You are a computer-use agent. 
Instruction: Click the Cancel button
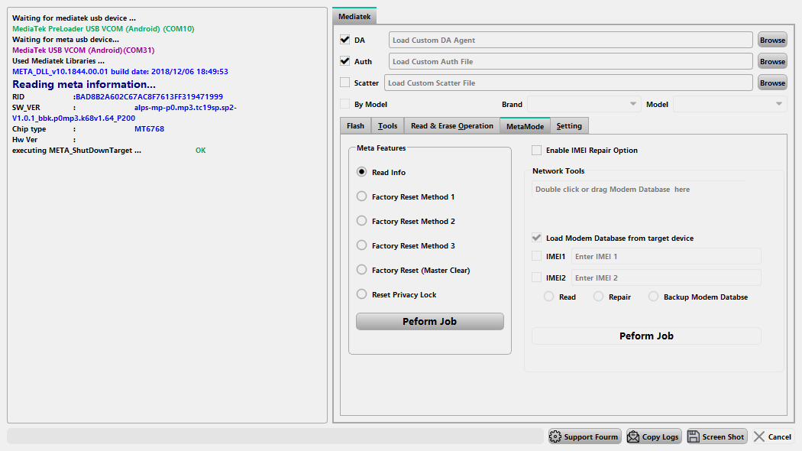click(x=773, y=436)
